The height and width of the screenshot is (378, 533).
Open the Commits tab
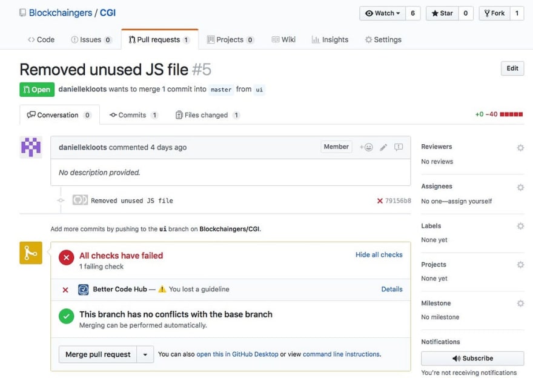point(133,115)
